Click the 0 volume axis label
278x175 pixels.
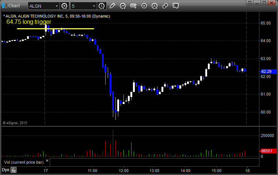[x=262, y=157]
